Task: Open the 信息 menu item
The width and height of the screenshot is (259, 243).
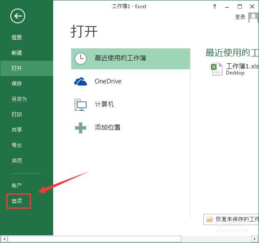Action: click(x=17, y=37)
